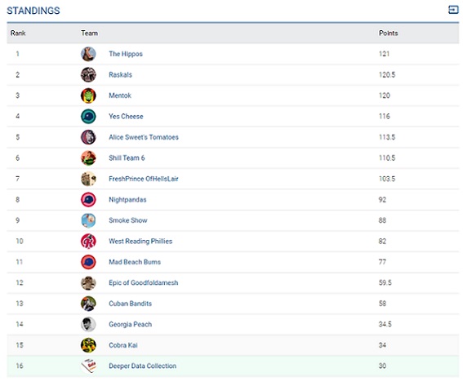Click the Cobra Kai snake avatar
463x386 pixels.
click(x=88, y=345)
